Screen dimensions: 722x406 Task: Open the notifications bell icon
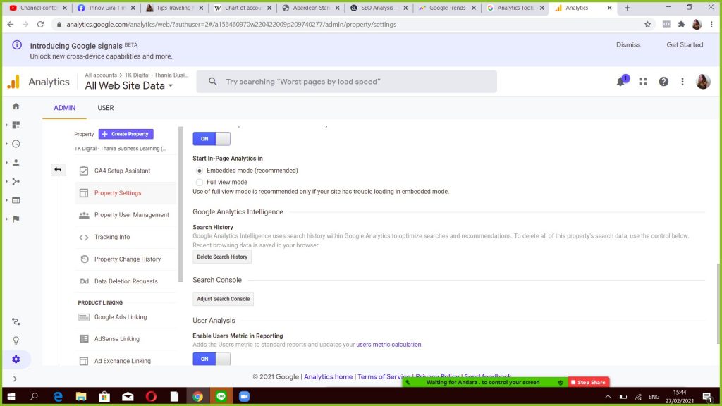click(x=621, y=82)
